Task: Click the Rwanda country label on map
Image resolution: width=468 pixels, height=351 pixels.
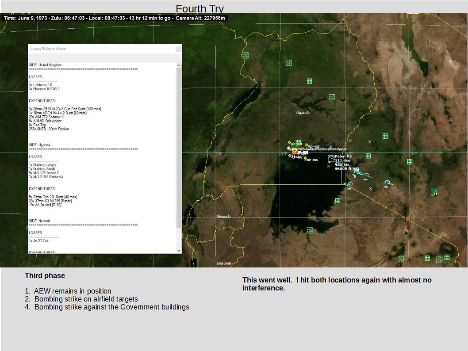Action: [x=223, y=217]
